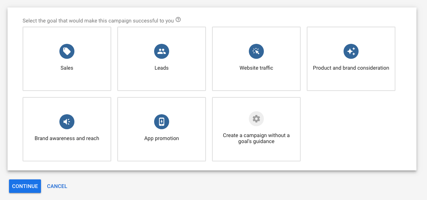Click the CANCEL link

[57, 186]
